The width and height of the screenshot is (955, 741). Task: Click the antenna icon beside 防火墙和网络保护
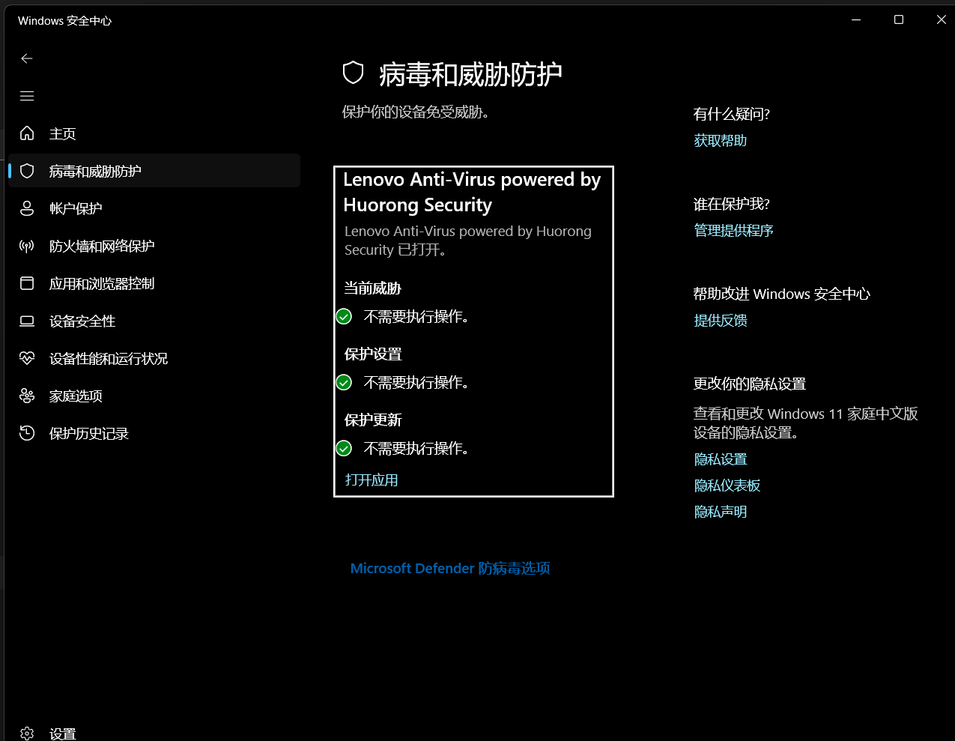[27, 246]
